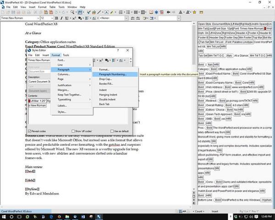Click the draw line icon in toolbar
Image resolution: width=275 pixels, height=220 pixels.
pos(99,12)
